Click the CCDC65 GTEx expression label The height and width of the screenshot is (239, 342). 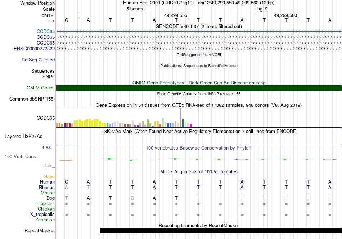tap(46, 118)
